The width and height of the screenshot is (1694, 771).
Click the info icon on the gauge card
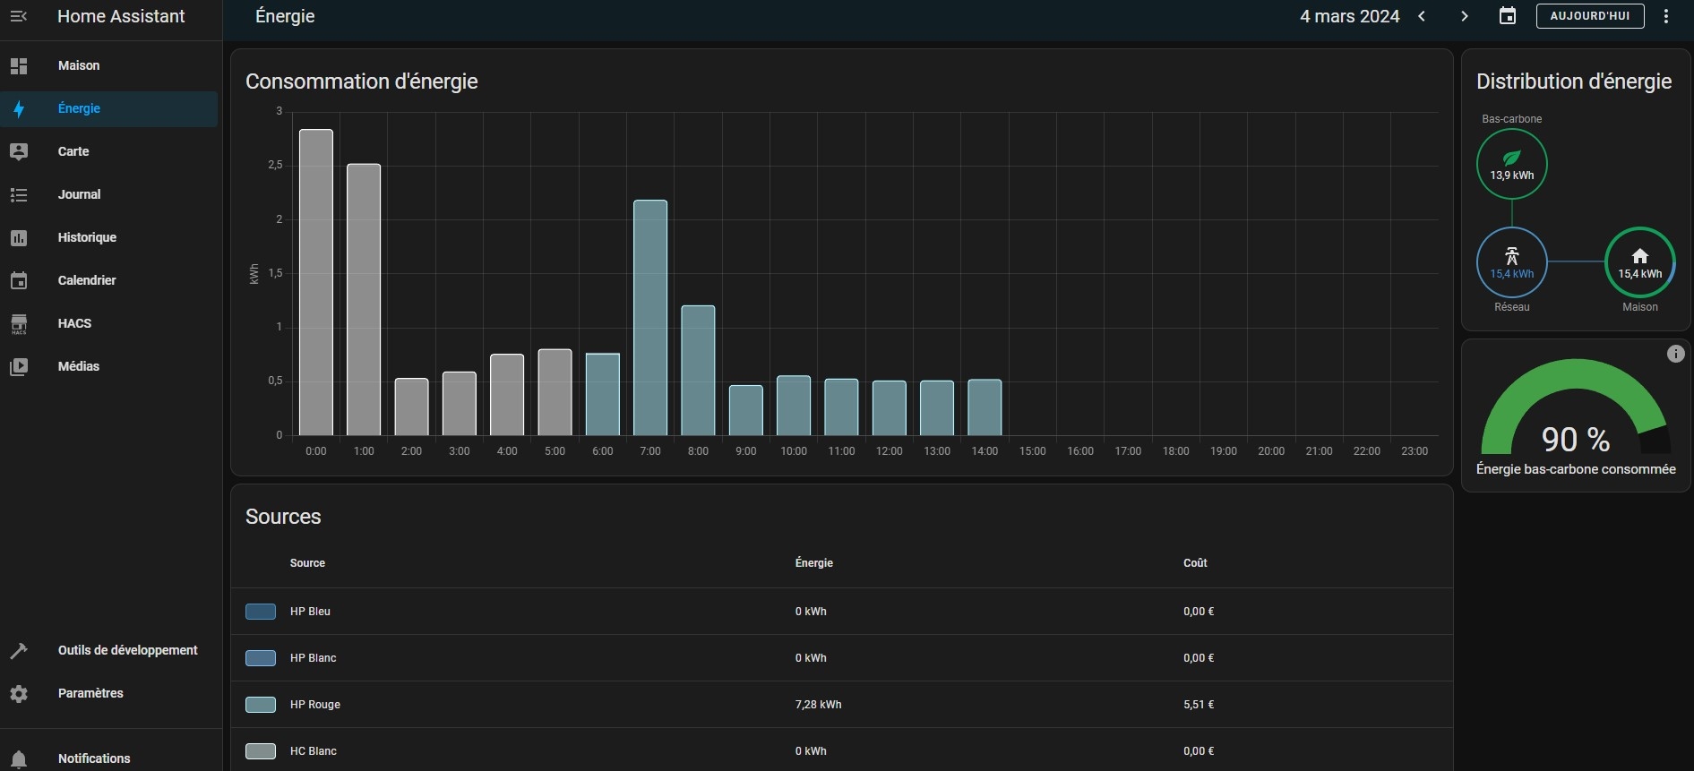click(x=1675, y=354)
